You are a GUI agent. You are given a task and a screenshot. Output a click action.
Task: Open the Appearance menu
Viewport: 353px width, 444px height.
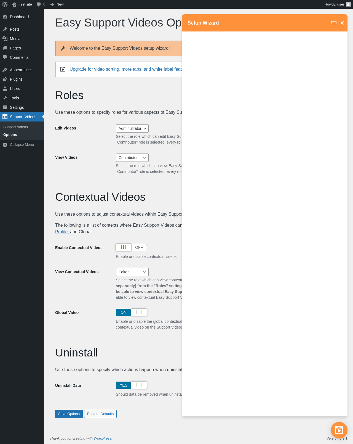(22, 70)
